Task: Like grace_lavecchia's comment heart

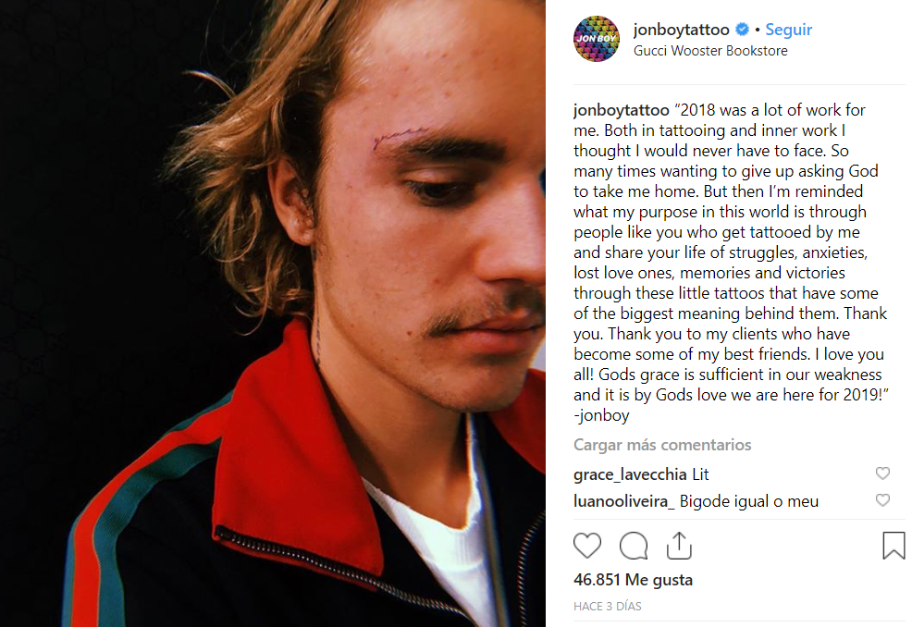Action: 882,473
